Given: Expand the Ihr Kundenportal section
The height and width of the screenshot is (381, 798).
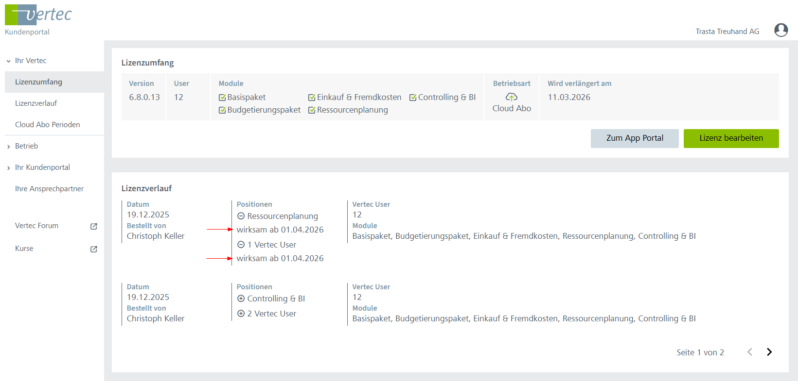Looking at the screenshot, I should [x=9, y=168].
